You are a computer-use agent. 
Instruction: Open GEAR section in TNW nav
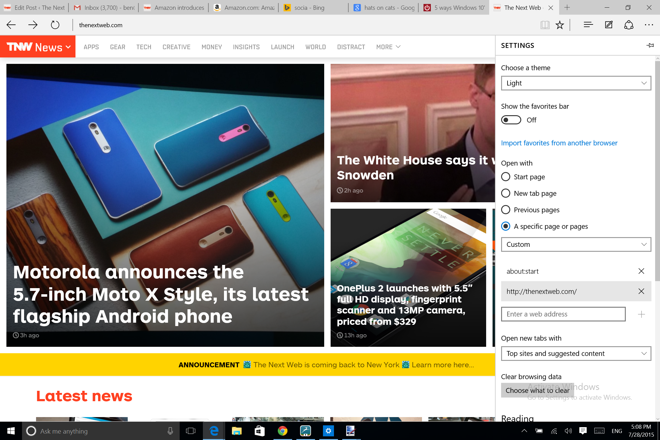118,47
